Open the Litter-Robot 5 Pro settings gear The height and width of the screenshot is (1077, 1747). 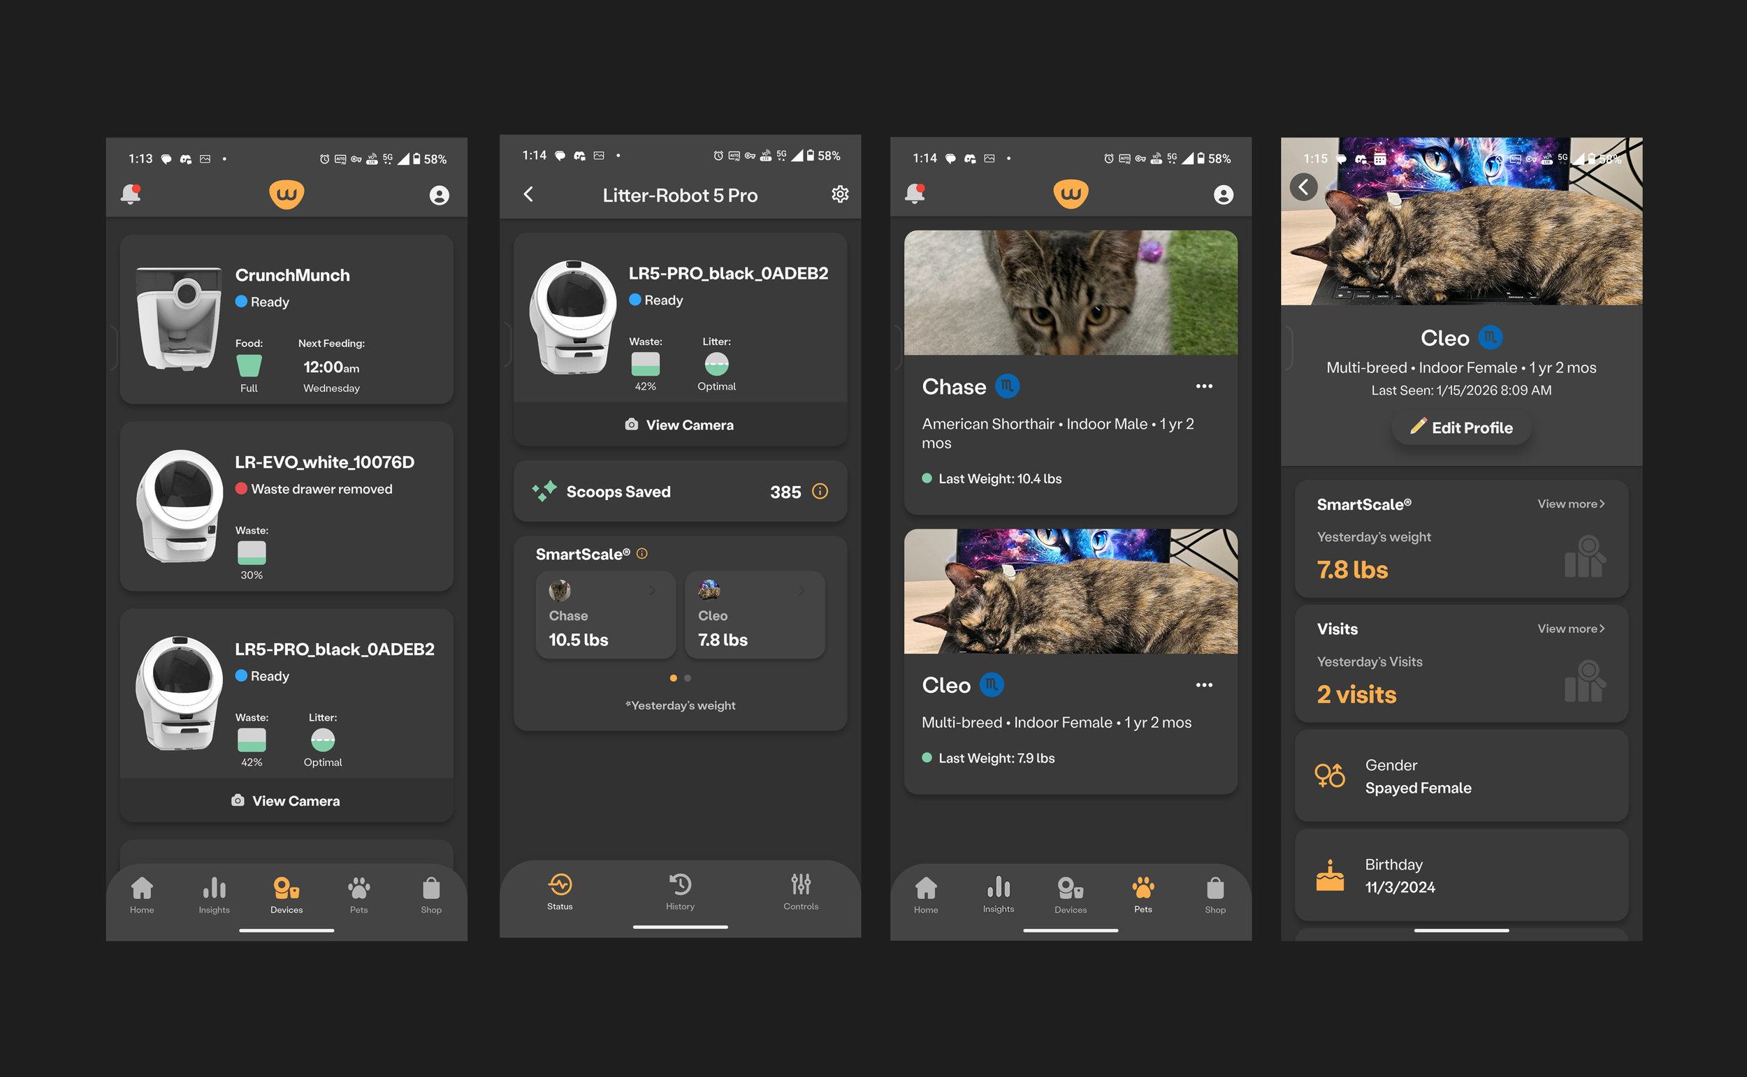(x=840, y=194)
